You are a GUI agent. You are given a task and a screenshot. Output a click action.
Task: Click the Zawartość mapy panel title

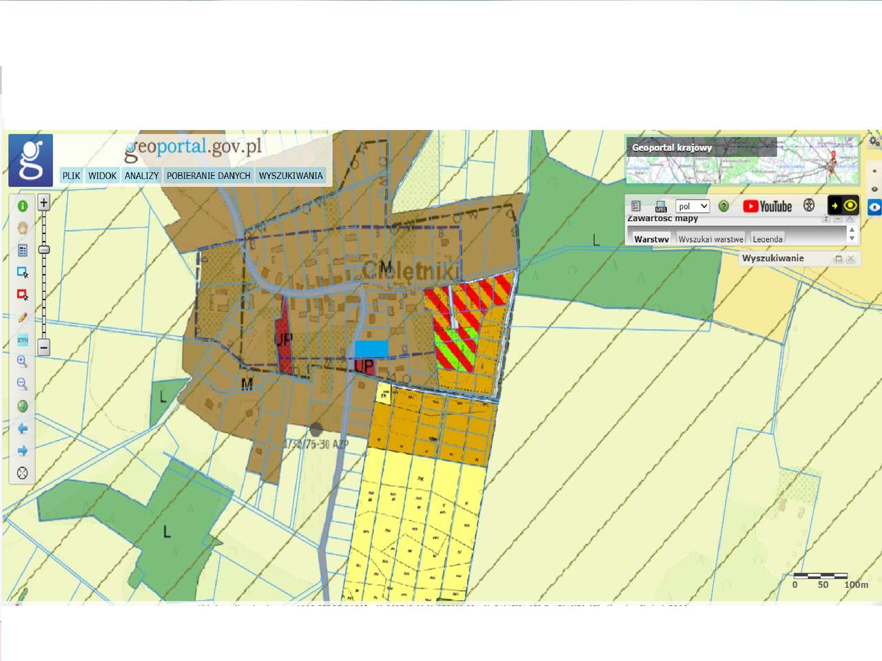point(663,218)
